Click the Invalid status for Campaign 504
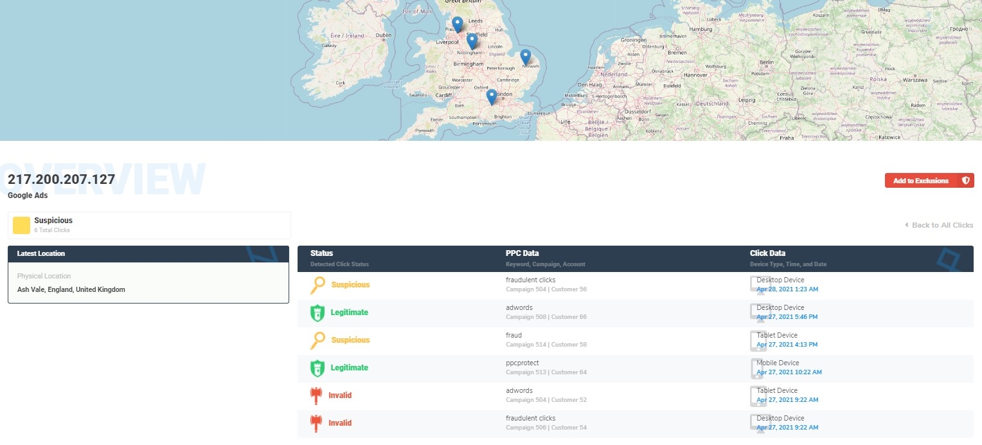Viewport: 982px width, 445px height. pyautogui.click(x=340, y=395)
